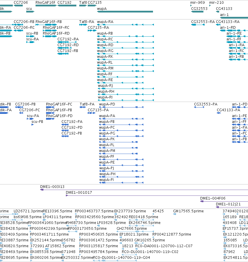Click the CG32553-RA transcript label
This screenshot has height=262, width=248.
point(203,22)
